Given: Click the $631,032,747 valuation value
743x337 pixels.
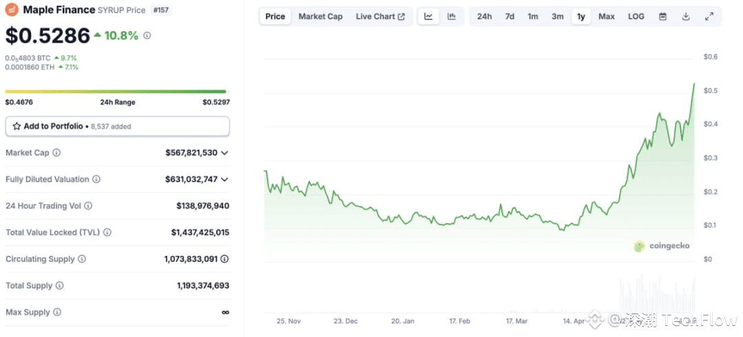Looking at the screenshot, I should pos(191,179).
